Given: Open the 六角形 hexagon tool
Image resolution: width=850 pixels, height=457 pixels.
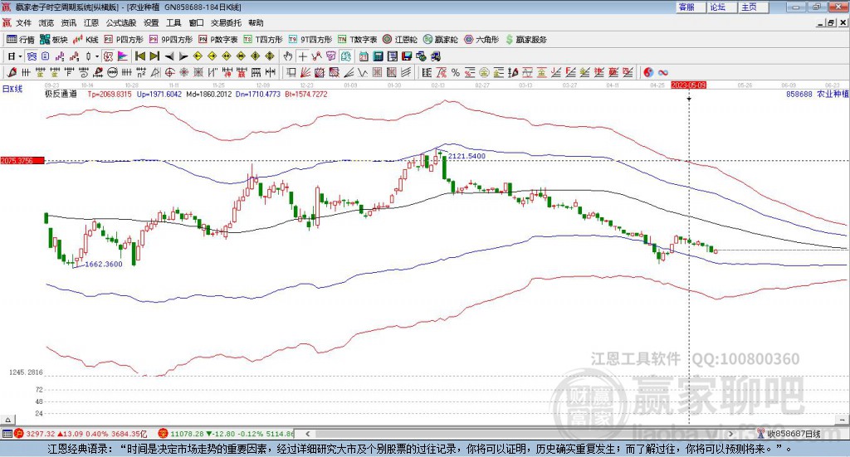Looking at the screenshot, I should click(x=481, y=40).
